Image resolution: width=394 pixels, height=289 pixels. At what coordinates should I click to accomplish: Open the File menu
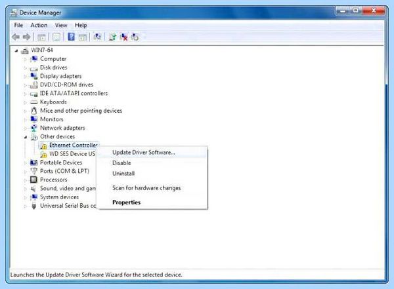tap(18, 25)
